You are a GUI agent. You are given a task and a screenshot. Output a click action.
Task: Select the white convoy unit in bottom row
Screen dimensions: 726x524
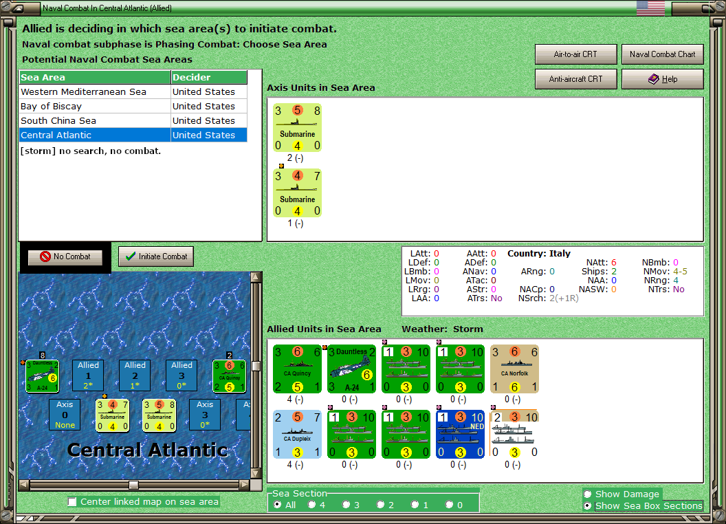pyautogui.click(x=514, y=434)
